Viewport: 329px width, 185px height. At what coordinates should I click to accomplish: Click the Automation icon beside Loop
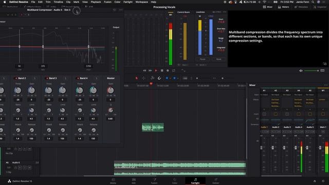point(184,71)
